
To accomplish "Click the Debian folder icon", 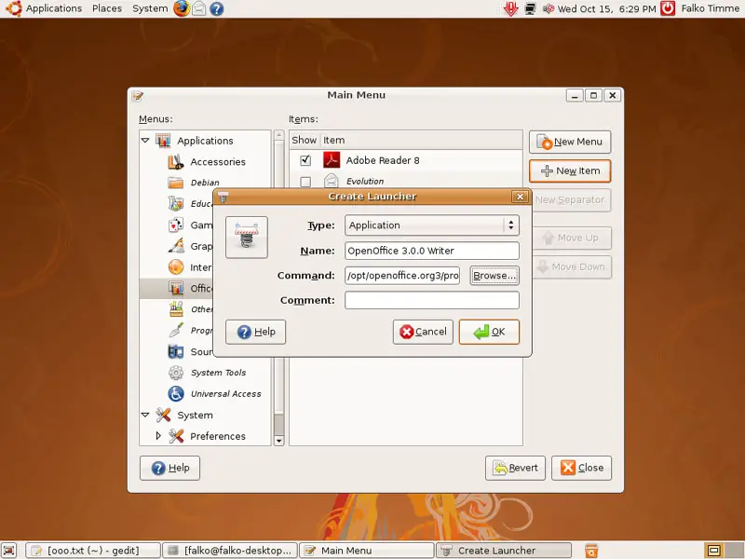I will click(x=176, y=183).
